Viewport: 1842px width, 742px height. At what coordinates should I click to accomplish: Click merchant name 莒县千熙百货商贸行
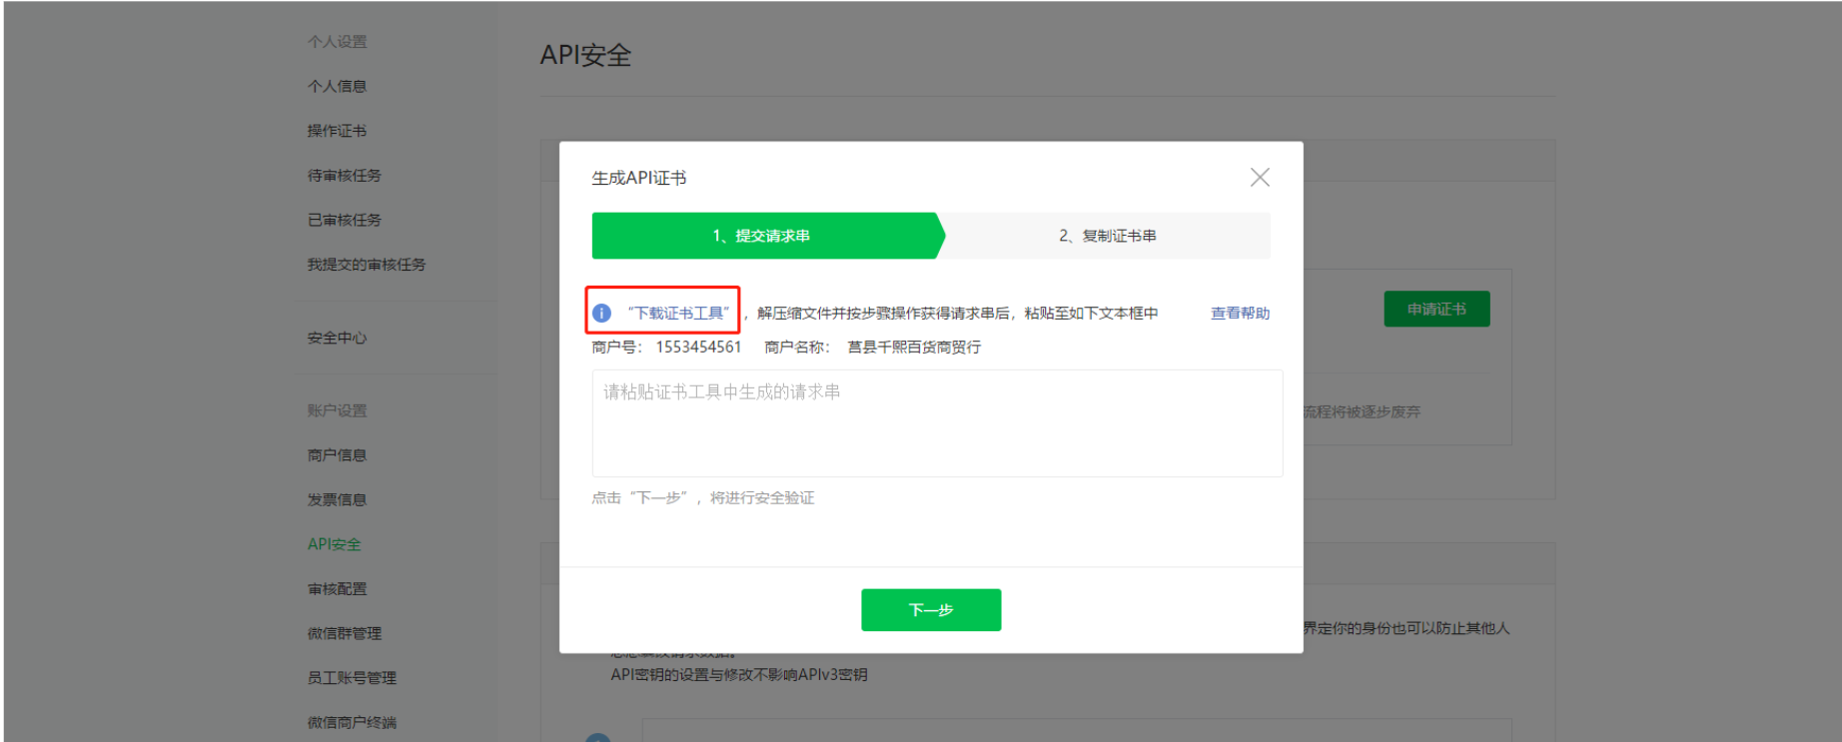pyautogui.click(x=914, y=347)
